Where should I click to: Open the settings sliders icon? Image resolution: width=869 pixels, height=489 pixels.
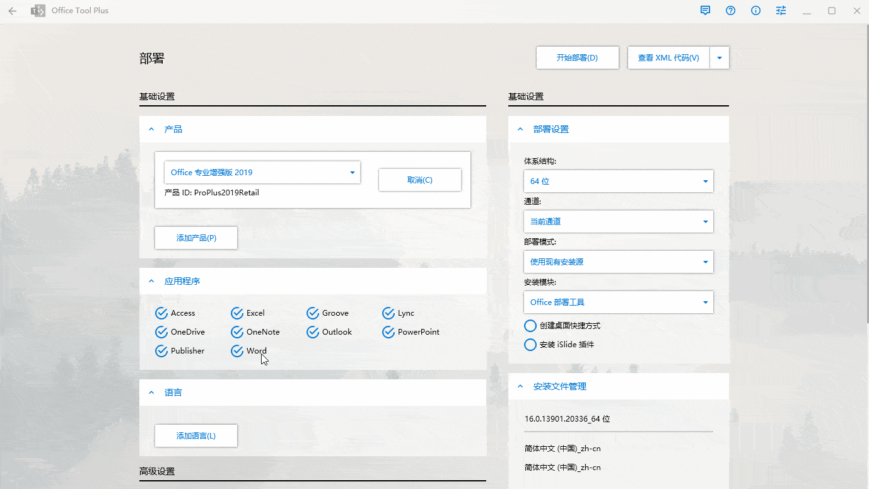pos(781,11)
